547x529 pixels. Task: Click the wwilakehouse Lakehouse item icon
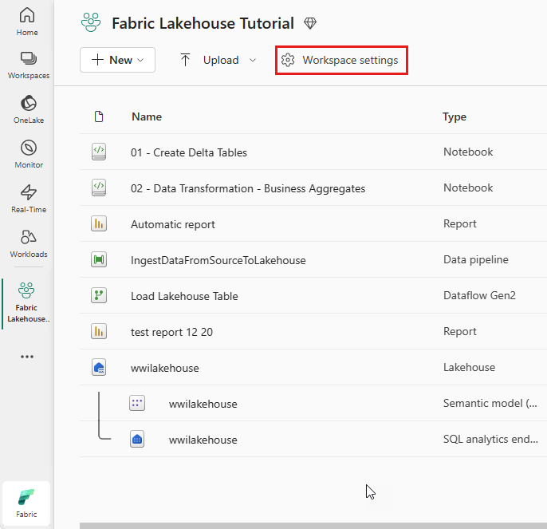point(99,368)
